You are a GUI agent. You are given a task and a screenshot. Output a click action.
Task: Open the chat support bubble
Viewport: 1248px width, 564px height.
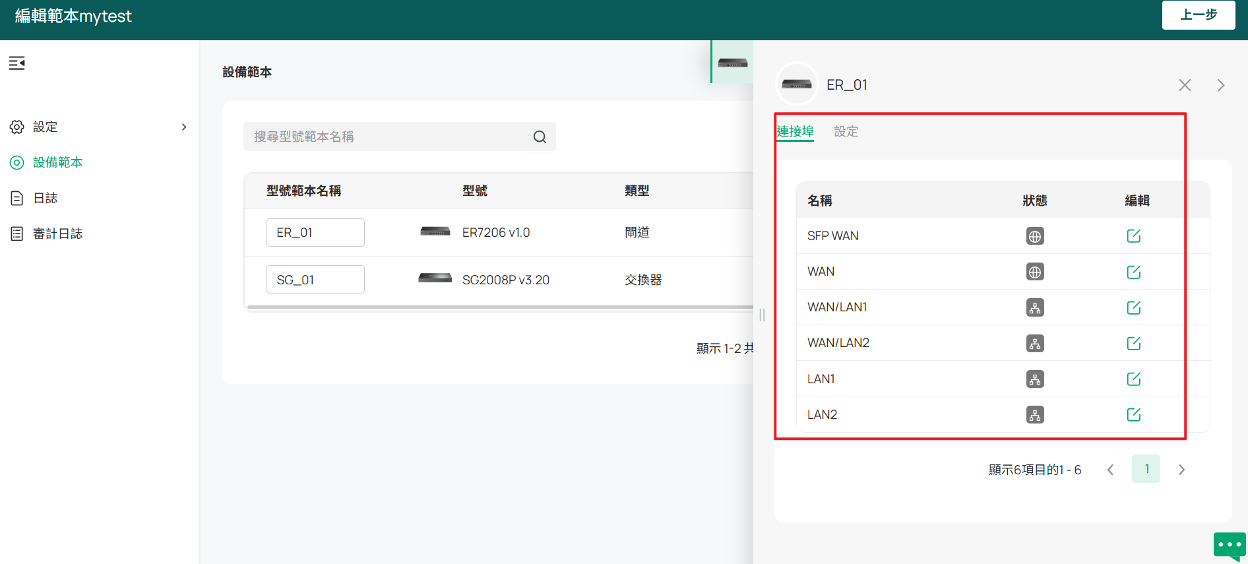[x=1230, y=546]
